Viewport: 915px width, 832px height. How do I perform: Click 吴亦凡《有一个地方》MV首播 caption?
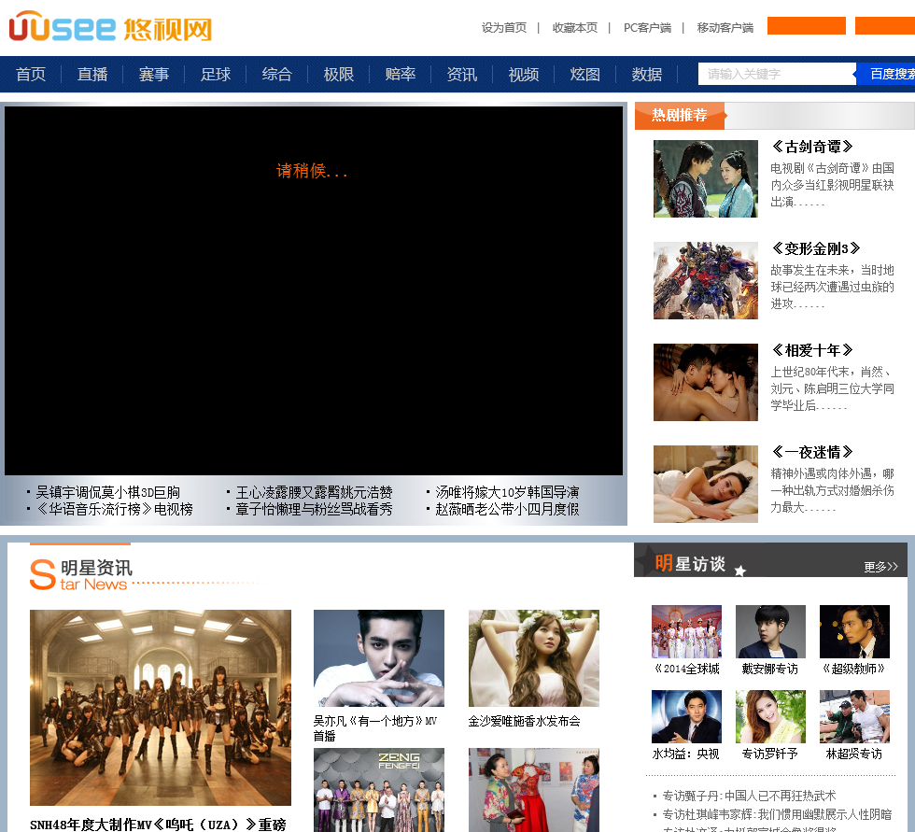(375, 728)
